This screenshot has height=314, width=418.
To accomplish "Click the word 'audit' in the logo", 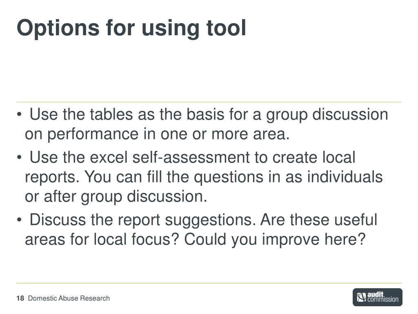I will pyautogui.click(x=376, y=294).
